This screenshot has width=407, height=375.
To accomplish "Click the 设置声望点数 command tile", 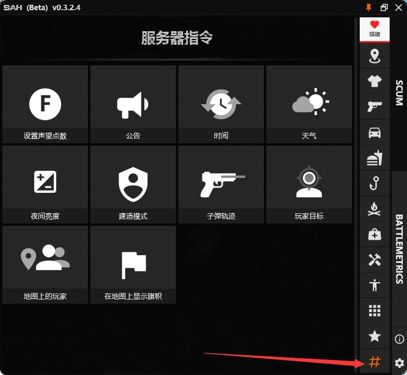I will (45, 104).
